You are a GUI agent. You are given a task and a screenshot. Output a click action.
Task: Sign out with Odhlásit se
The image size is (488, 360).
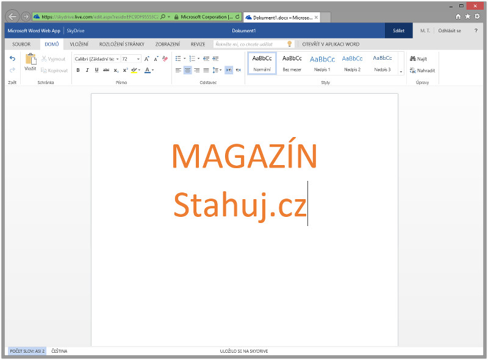[x=450, y=30]
